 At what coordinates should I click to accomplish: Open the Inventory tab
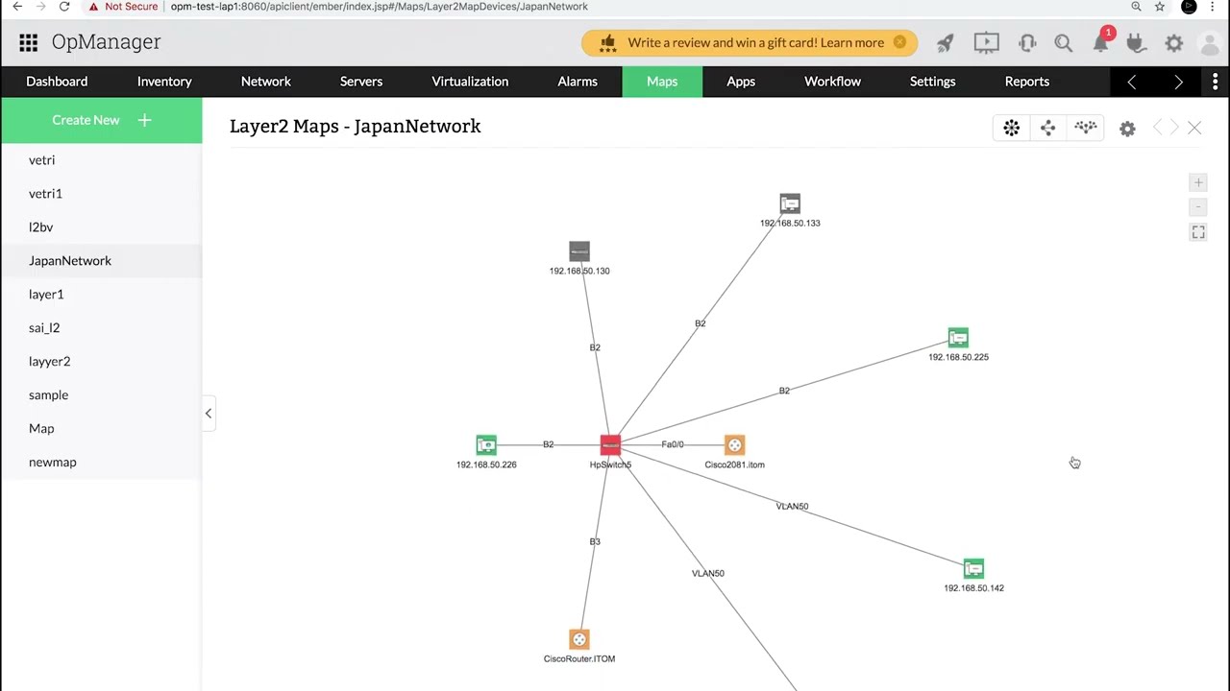(x=164, y=82)
